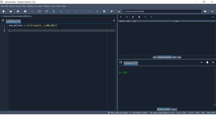Start debugging the file
This screenshot has height=121, width=216.
[61, 11]
